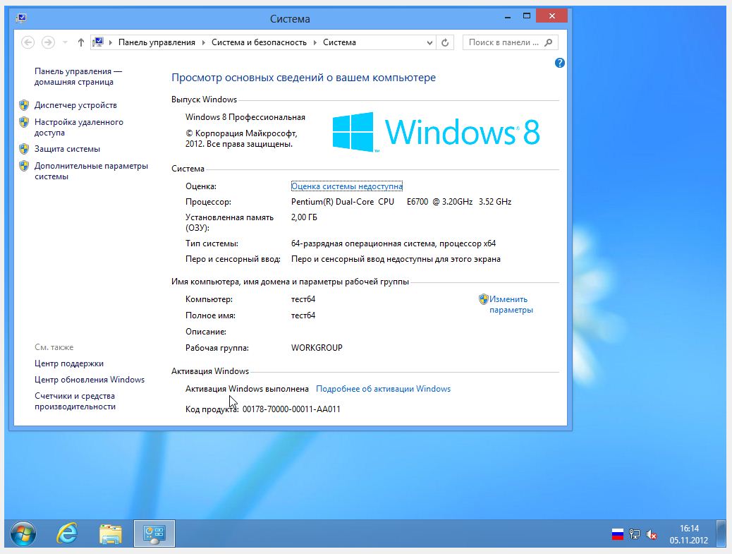Image resolution: width=732 pixels, height=554 pixels.
Task: Click the search magnifier icon
Action: (549, 42)
